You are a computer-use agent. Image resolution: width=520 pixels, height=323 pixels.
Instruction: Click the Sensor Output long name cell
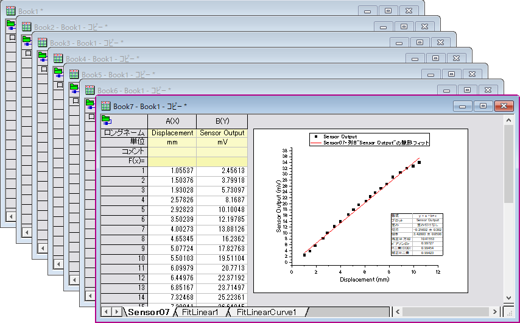click(x=222, y=133)
